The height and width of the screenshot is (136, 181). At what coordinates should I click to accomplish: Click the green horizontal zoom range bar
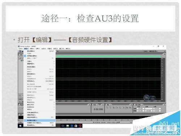[108, 56]
